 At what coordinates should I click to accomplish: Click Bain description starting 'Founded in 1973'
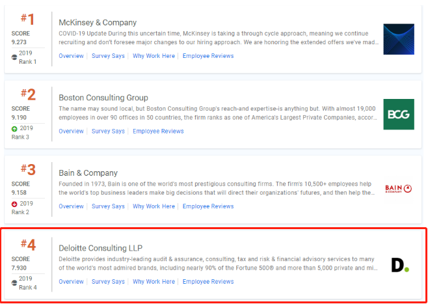[x=217, y=188]
